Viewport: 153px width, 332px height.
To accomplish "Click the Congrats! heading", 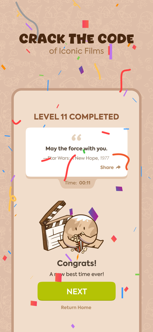I will click(77, 263).
